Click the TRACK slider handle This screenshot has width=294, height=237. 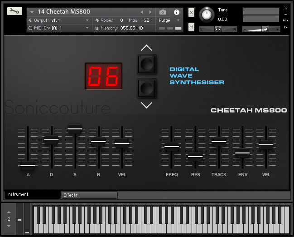[x=219, y=142]
